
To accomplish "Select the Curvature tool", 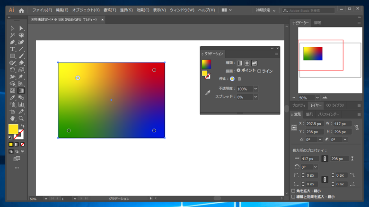I will (x=21, y=42).
